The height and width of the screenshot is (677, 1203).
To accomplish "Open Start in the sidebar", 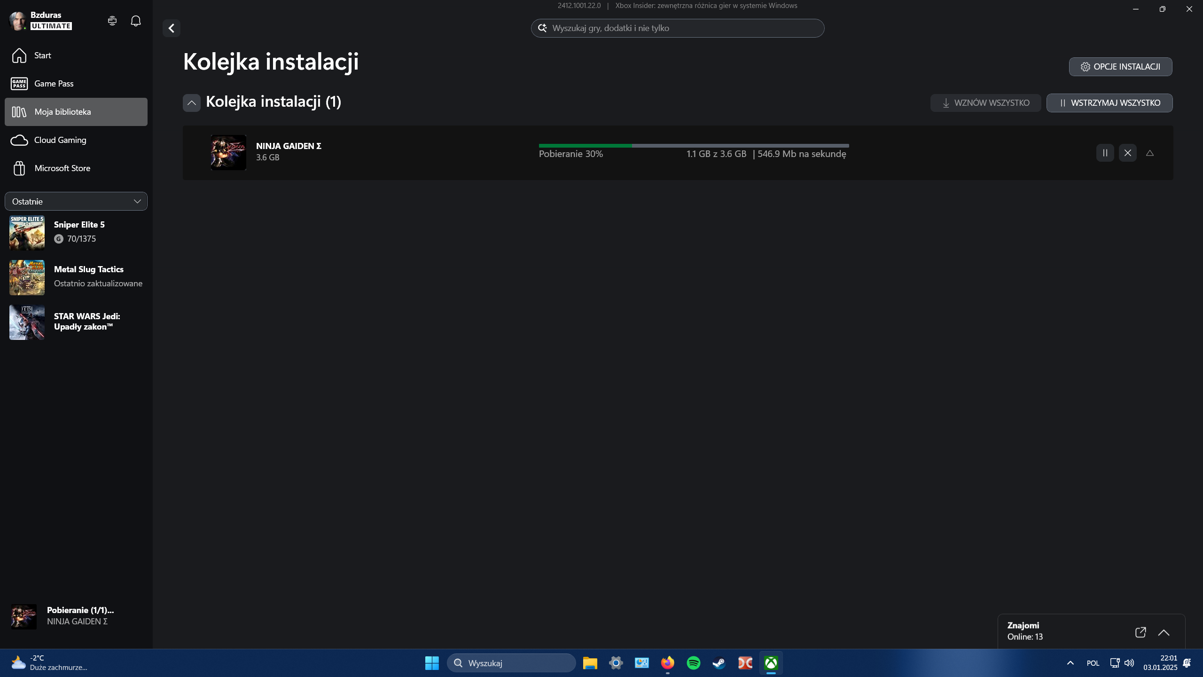I will [76, 55].
